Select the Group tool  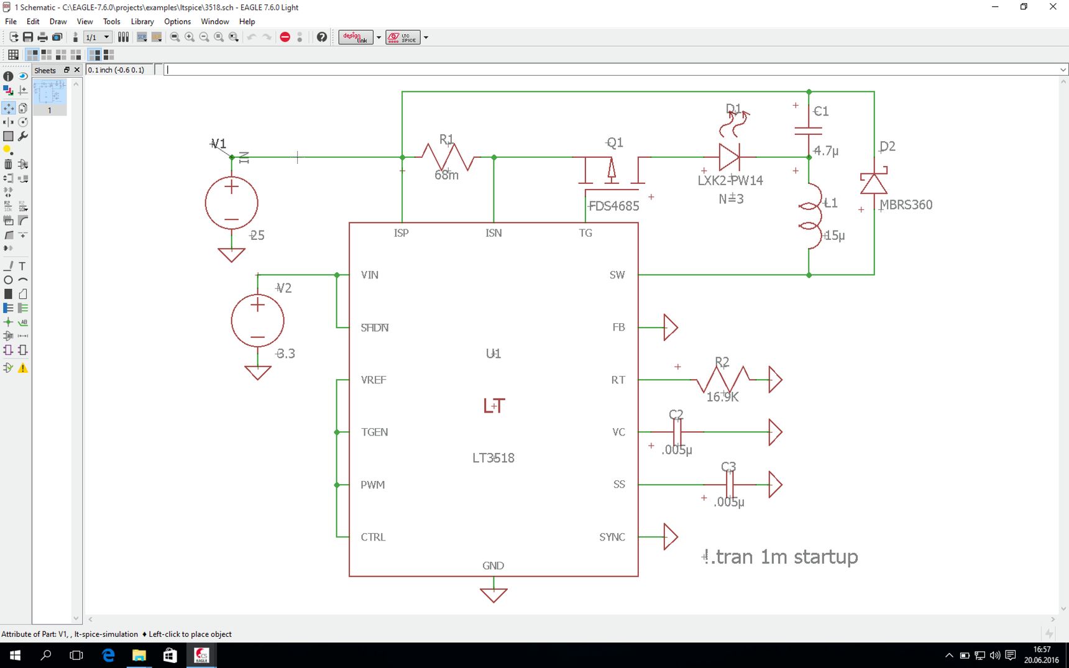tap(8, 136)
